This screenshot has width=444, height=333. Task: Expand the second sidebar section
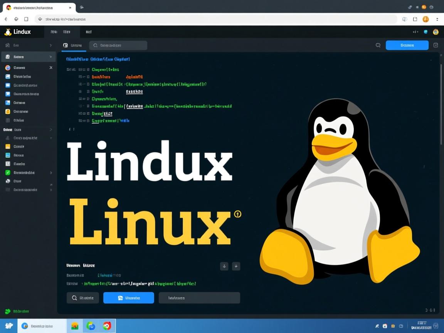click(50, 57)
